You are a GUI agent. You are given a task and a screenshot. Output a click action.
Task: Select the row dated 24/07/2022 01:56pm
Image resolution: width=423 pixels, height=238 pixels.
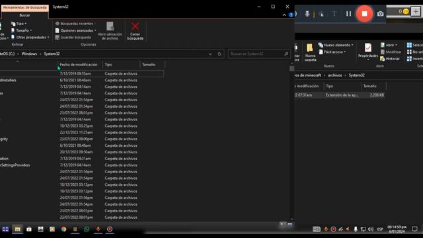(81, 198)
